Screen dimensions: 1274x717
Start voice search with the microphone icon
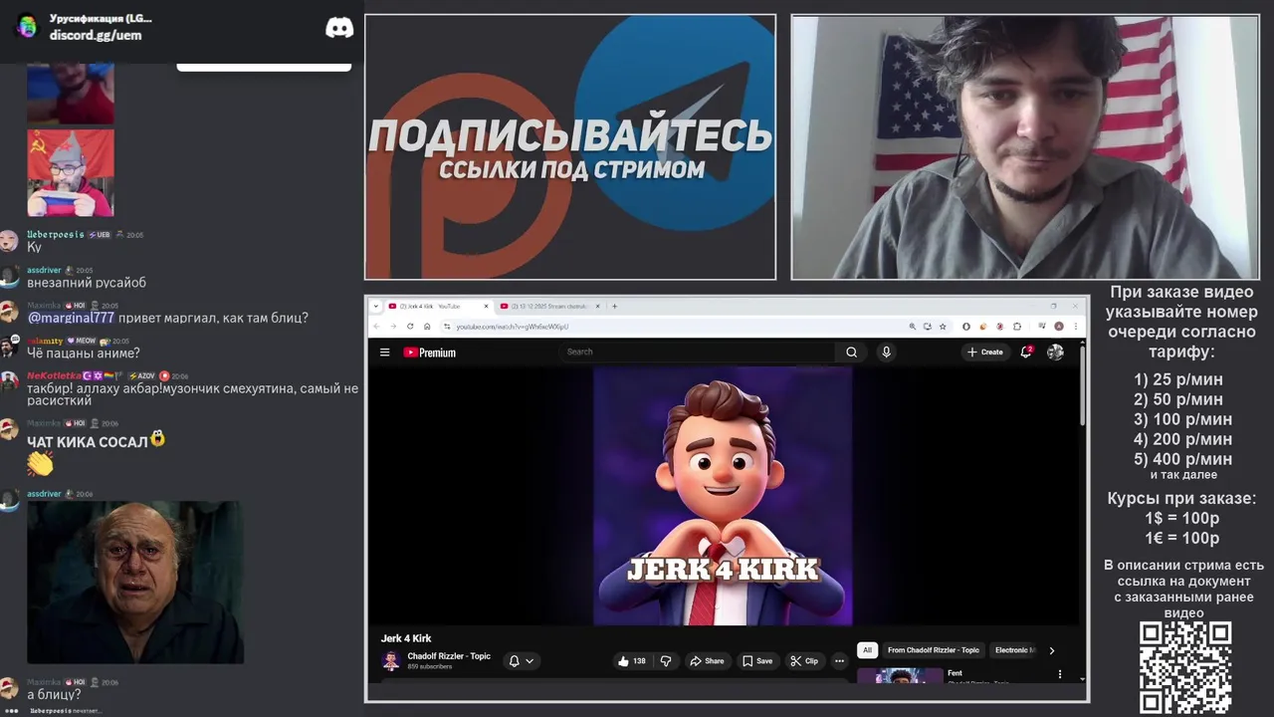pos(886,352)
